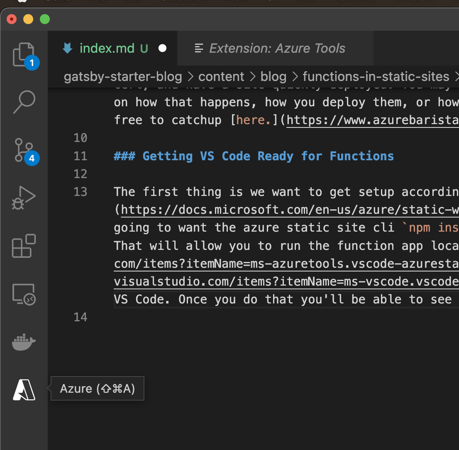Place cursor on empty line 14
Viewport: 459px width, 450px height.
click(x=208, y=318)
